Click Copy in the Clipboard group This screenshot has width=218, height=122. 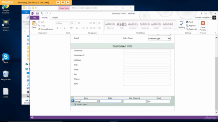[42, 26]
